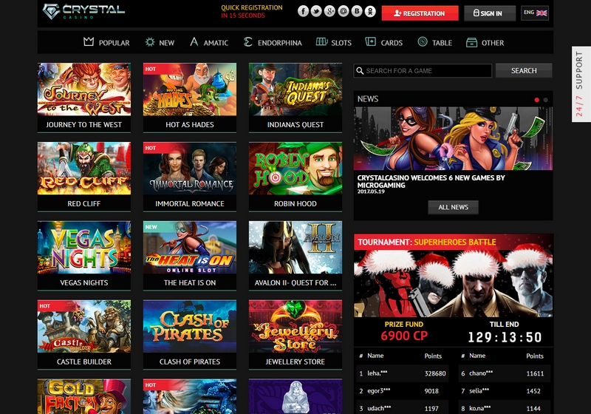Click the All News button
Image resolution: width=591 pixels, height=414 pixels.
tap(453, 207)
